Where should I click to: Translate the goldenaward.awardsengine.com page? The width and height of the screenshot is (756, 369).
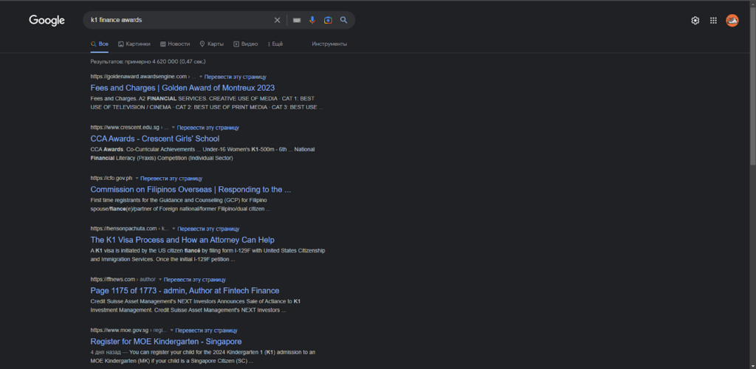[x=236, y=77]
